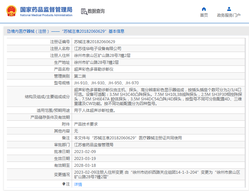Open the 详情 link
The width and height of the screenshot is (249, 191).
78,184
